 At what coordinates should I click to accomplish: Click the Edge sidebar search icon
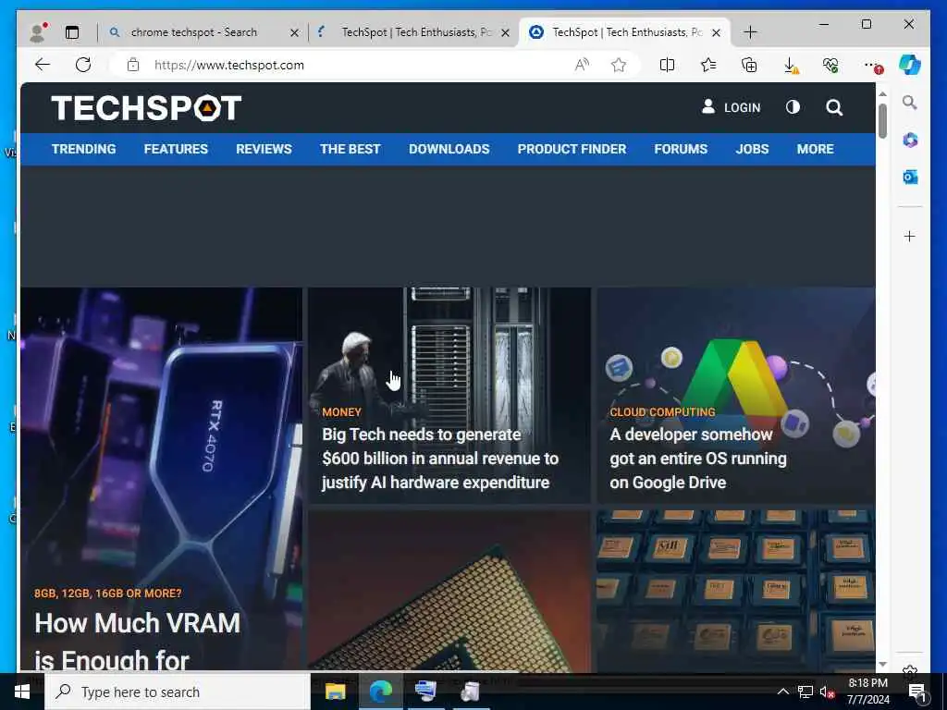pos(910,103)
